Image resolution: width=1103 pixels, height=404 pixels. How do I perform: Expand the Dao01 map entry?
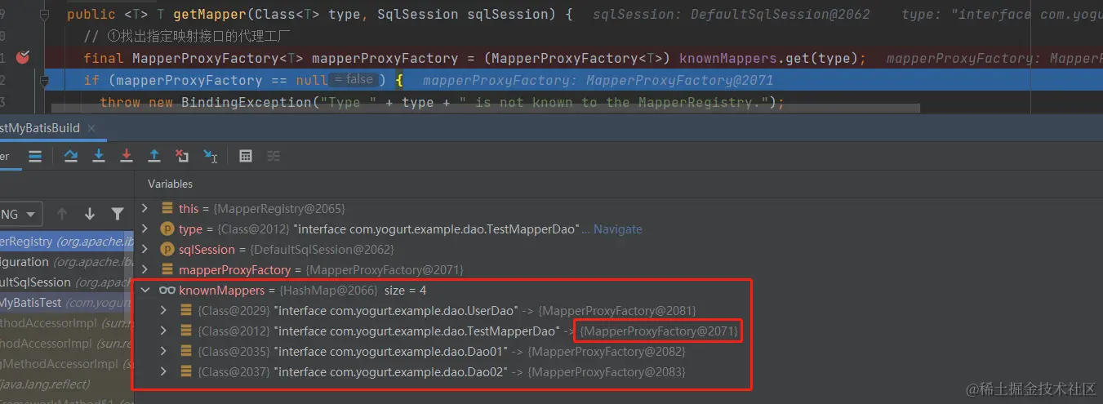point(164,352)
